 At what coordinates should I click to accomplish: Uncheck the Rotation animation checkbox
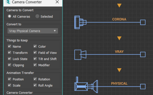(x=35, y=79)
